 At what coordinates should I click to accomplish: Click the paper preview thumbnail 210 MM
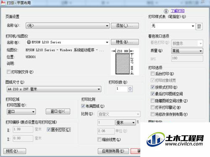click(x=125, y=62)
